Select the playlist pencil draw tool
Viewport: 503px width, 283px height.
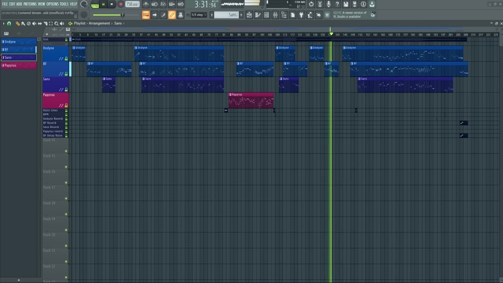[x=18, y=24]
